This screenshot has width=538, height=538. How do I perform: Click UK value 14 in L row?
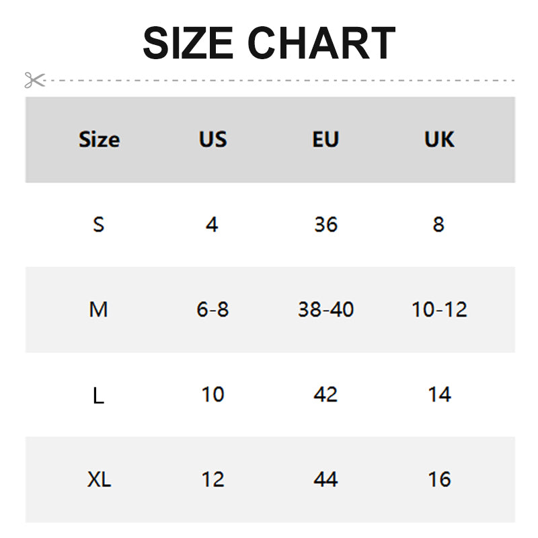click(439, 395)
